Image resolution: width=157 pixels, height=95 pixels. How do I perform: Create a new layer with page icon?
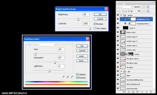click(x=146, y=92)
